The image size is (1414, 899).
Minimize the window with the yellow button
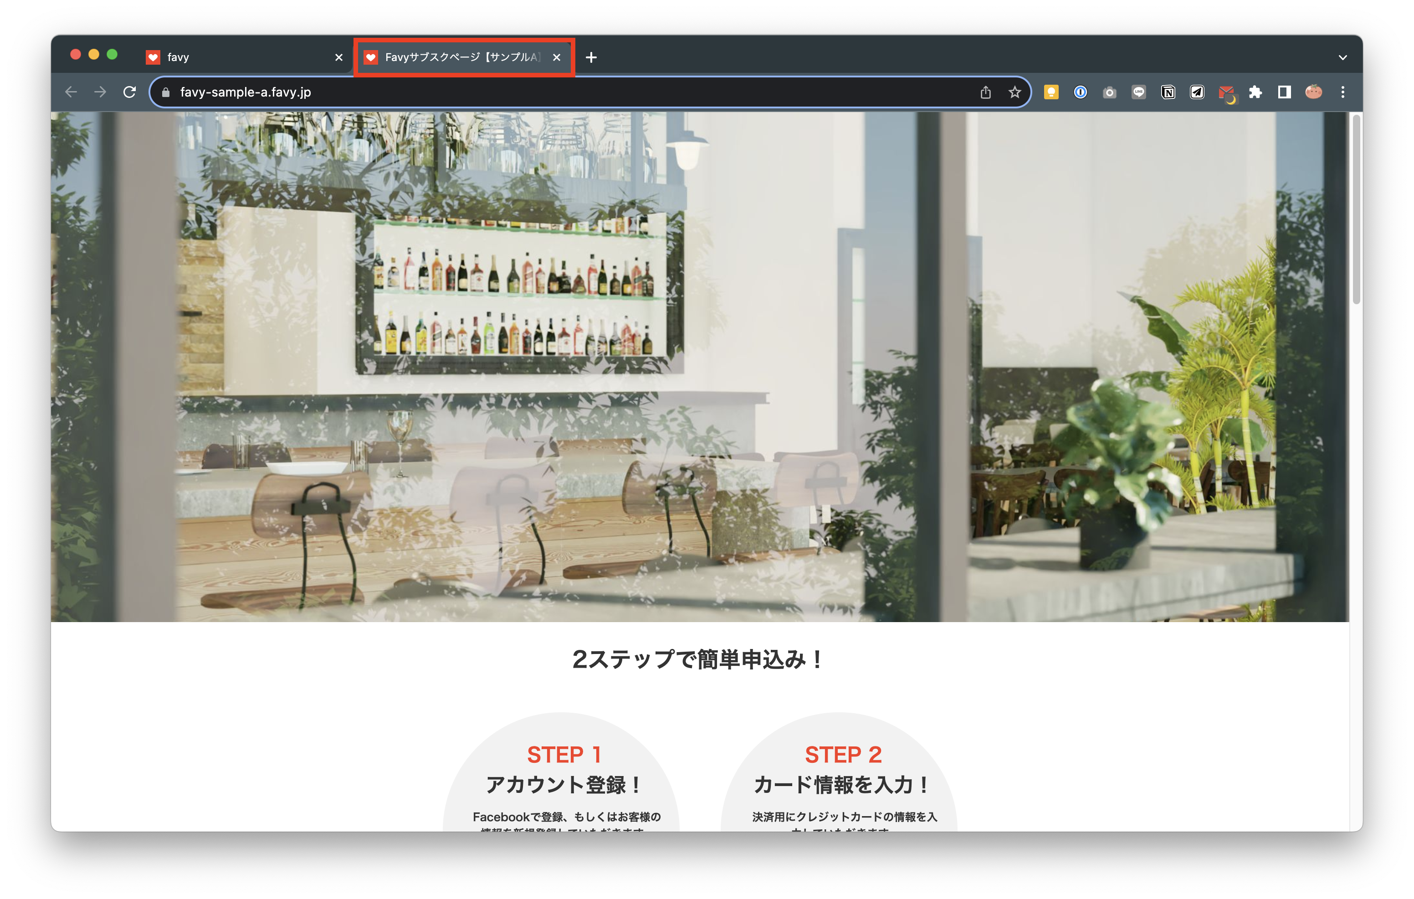click(x=94, y=55)
